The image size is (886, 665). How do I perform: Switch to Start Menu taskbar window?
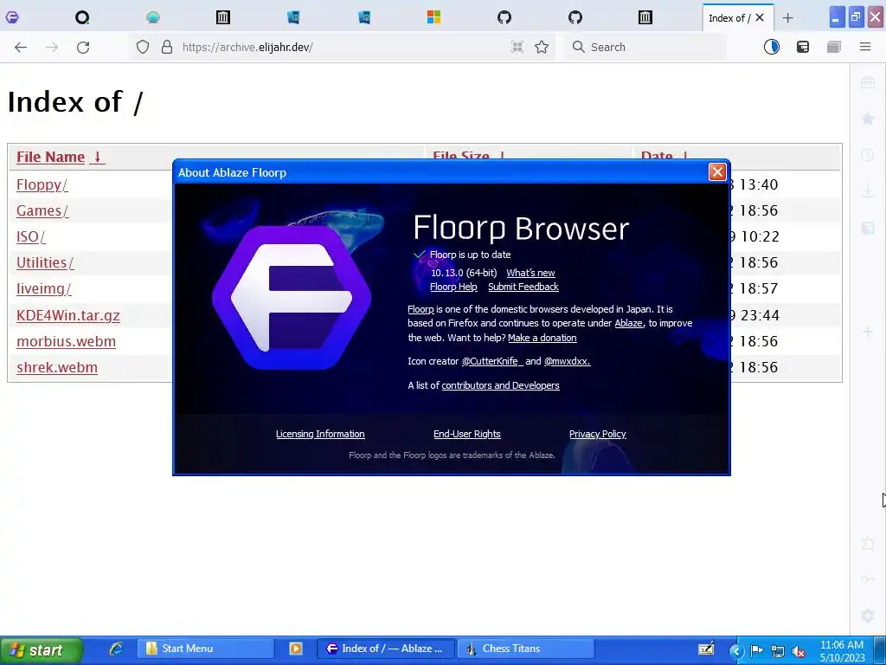(x=206, y=649)
